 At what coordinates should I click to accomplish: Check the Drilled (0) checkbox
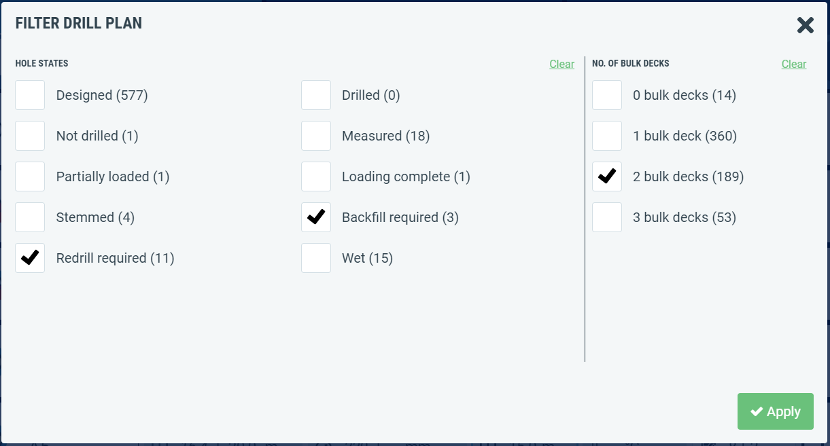pos(316,95)
